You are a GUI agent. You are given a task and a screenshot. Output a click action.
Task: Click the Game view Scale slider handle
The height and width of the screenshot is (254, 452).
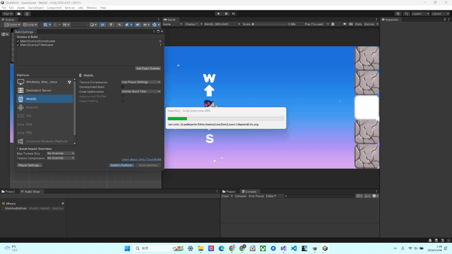[253, 24]
